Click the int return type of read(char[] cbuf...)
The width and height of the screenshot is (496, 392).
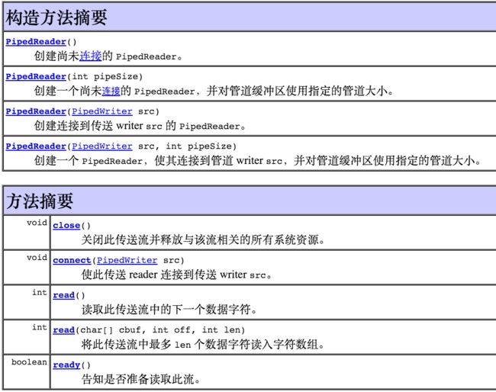pos(40,327)
